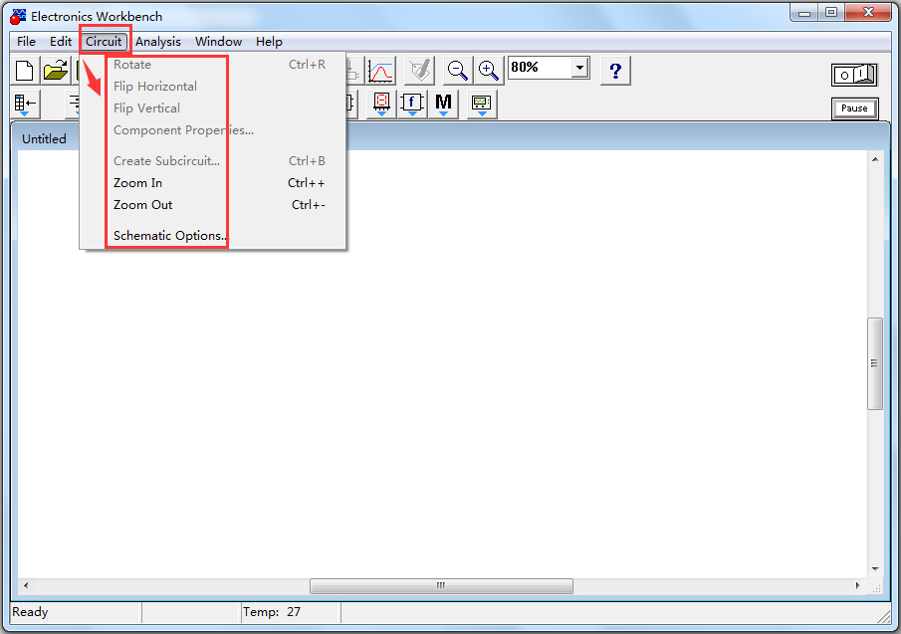Click the Temp: 27 status entry
The width and height of the screenshot is (901, 634).
pos(271,612)
